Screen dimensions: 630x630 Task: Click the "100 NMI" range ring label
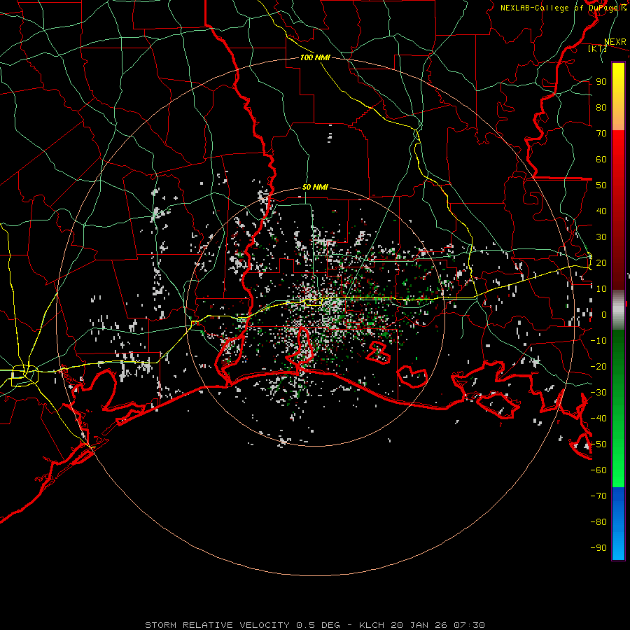click(x=315, y=57)
